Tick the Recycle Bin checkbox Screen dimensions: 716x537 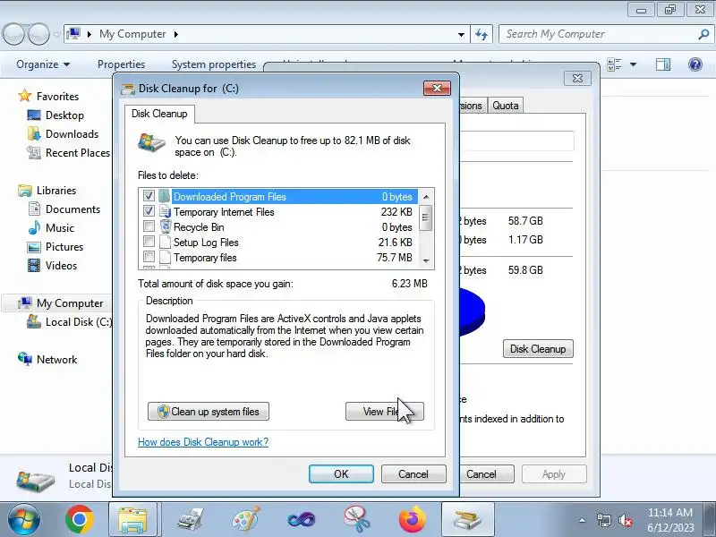[149, 226]
